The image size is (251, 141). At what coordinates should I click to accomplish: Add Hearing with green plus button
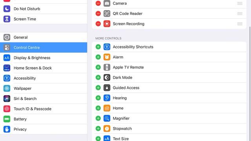point(98,98)
